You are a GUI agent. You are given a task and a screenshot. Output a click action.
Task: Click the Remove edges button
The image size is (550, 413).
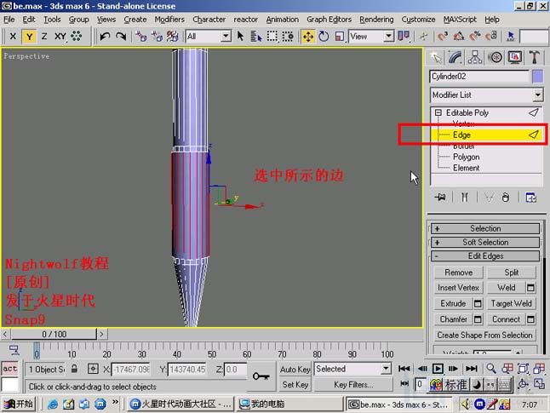coord(458,272)
